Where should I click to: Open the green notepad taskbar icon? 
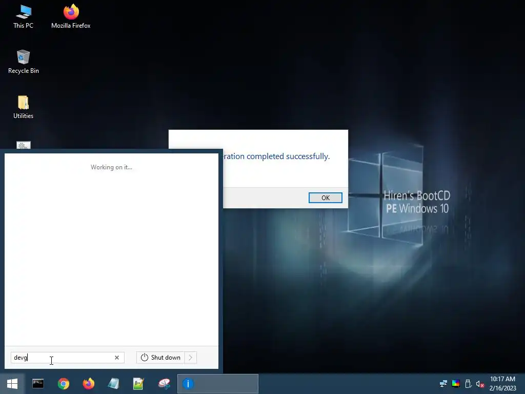[x=138, y=384]
